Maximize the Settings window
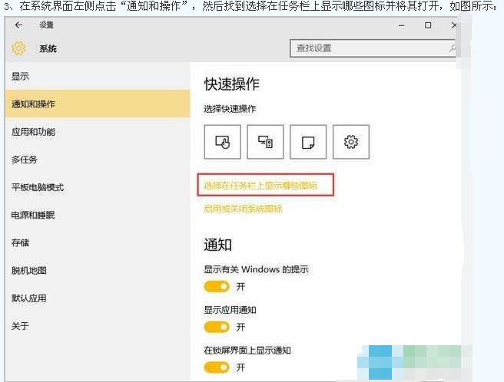 click(x=428, y=25)
